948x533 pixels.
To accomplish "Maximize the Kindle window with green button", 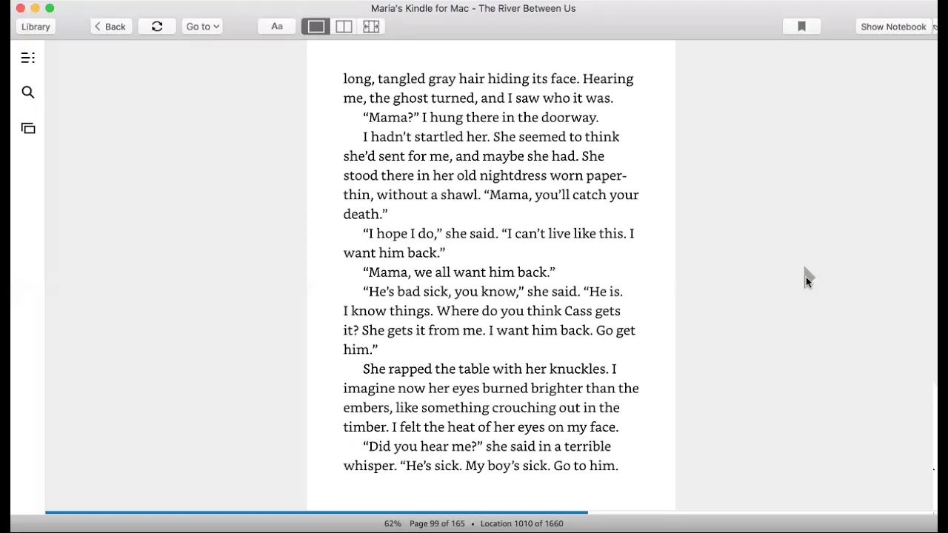I will point(50,8).
